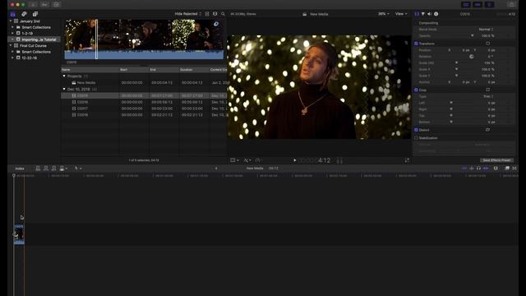Click insert clip icon in timeline toolbar

[x=46, y=168]
